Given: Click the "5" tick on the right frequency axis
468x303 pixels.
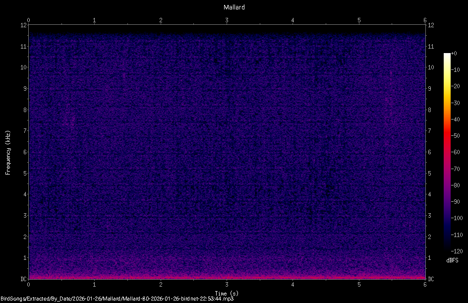Looking at the screenshot, I should pos(429,173).
